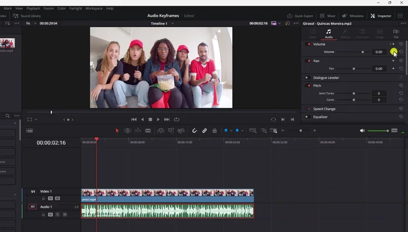Play the timeline forward
The width and height of the screenshot is (408, 232).
(x=158, y=120)
